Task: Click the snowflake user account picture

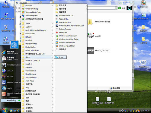Action: [x=14, y=45]
